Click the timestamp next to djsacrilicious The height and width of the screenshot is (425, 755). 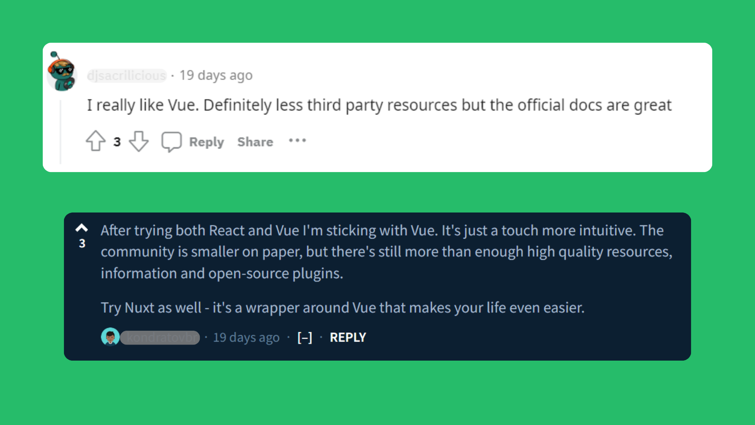point(216,75)
